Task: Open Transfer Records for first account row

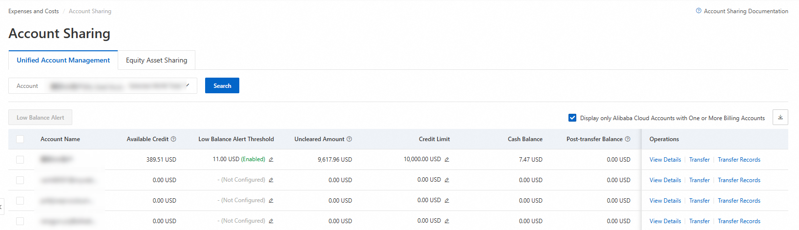Action: pos(739,160)
